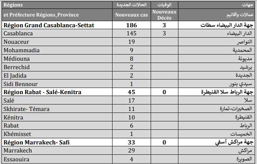Click the Nouveaux cas column header
Image resolution: width=257 pixels, height=164 pixels.
[131, 15]
